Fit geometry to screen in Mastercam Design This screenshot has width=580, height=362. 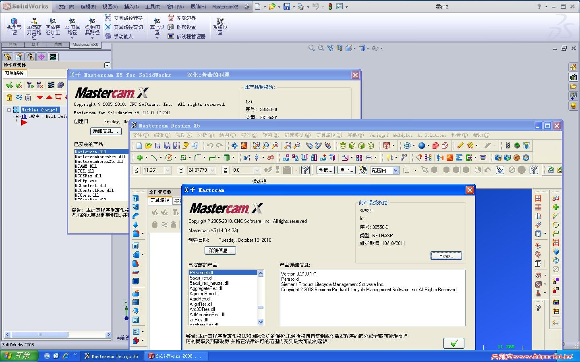click(235, 146)
